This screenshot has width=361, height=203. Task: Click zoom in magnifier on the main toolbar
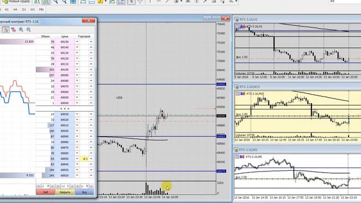(x=55, y=2)
